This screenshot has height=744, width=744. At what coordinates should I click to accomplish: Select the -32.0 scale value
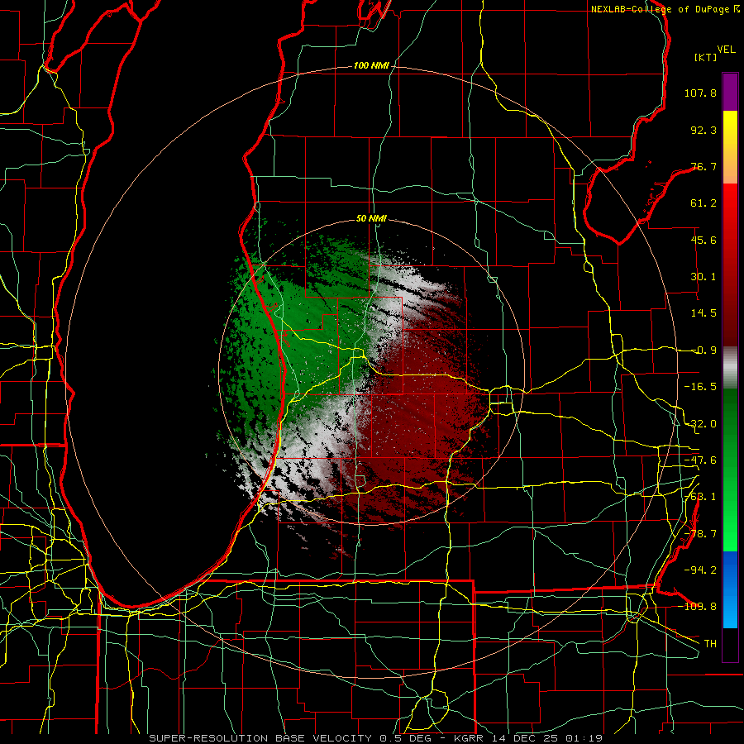(700, 424)
